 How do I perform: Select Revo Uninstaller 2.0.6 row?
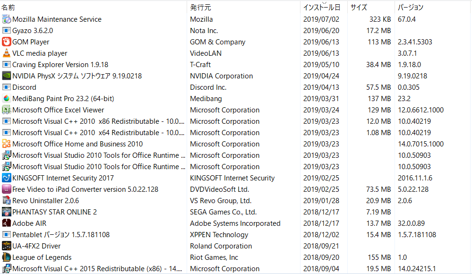pyautogui.click(x=45, y=201)
